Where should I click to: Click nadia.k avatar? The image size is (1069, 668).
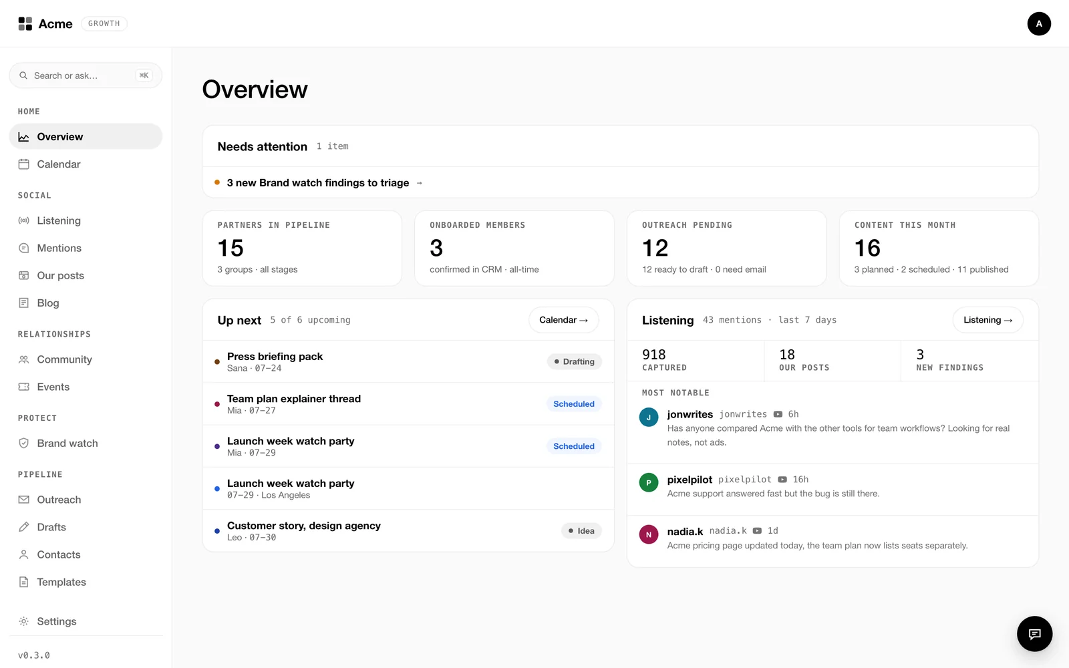pos(649,534)
